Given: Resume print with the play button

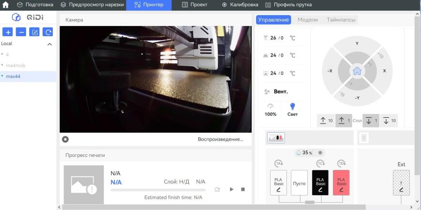Looking at the screenshot, I should [231, 189].
